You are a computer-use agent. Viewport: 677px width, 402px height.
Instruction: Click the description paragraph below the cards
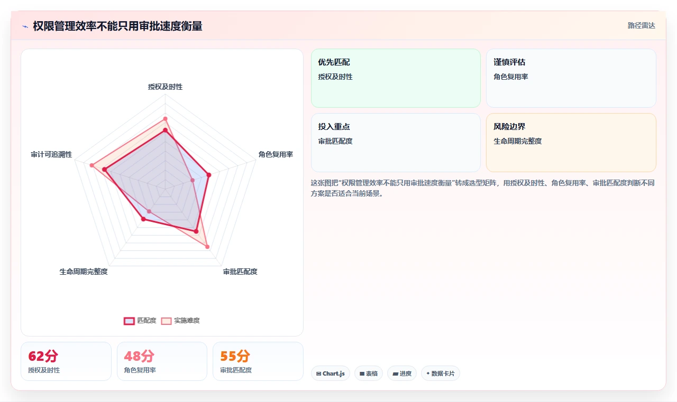coord(483,188)
